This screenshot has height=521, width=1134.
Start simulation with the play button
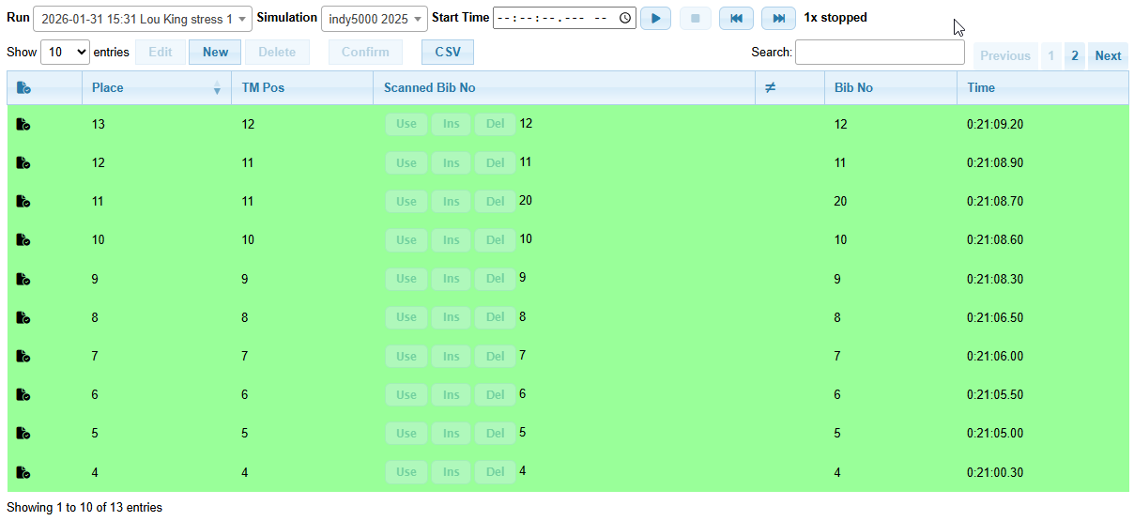point(655,18)
